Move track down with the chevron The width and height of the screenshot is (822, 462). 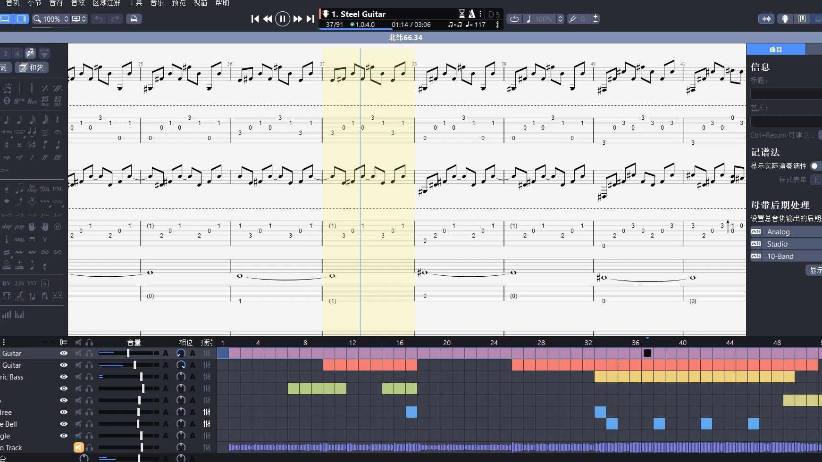[x=45, y=342]
